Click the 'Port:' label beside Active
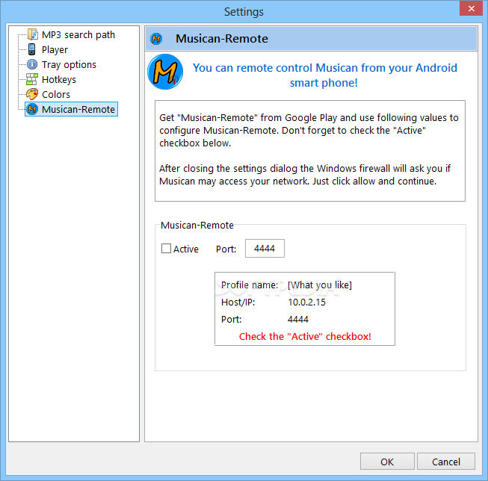This screenshot has width=488, height=481. 226,249
